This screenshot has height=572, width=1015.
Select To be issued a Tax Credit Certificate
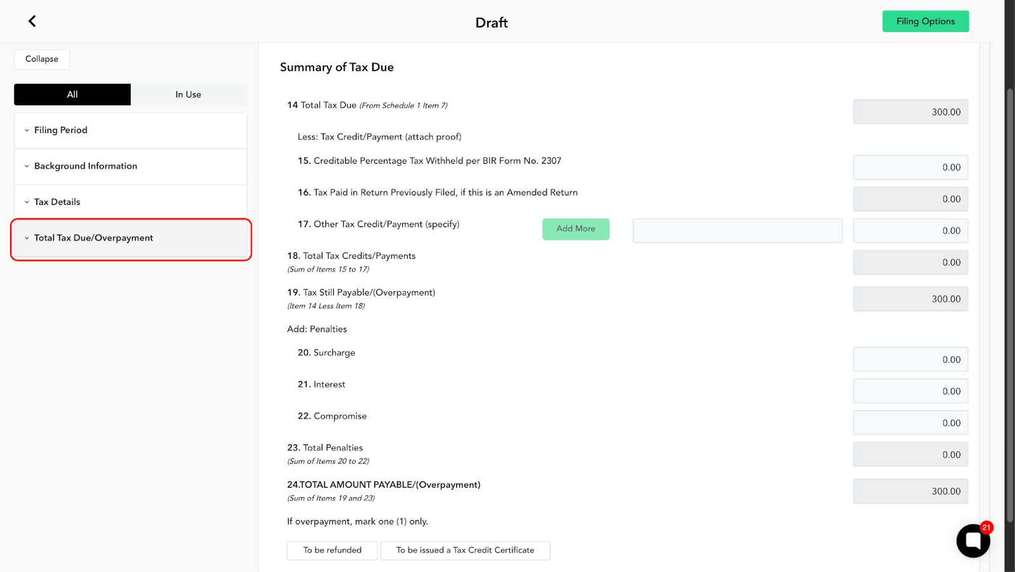click(465, 550)
